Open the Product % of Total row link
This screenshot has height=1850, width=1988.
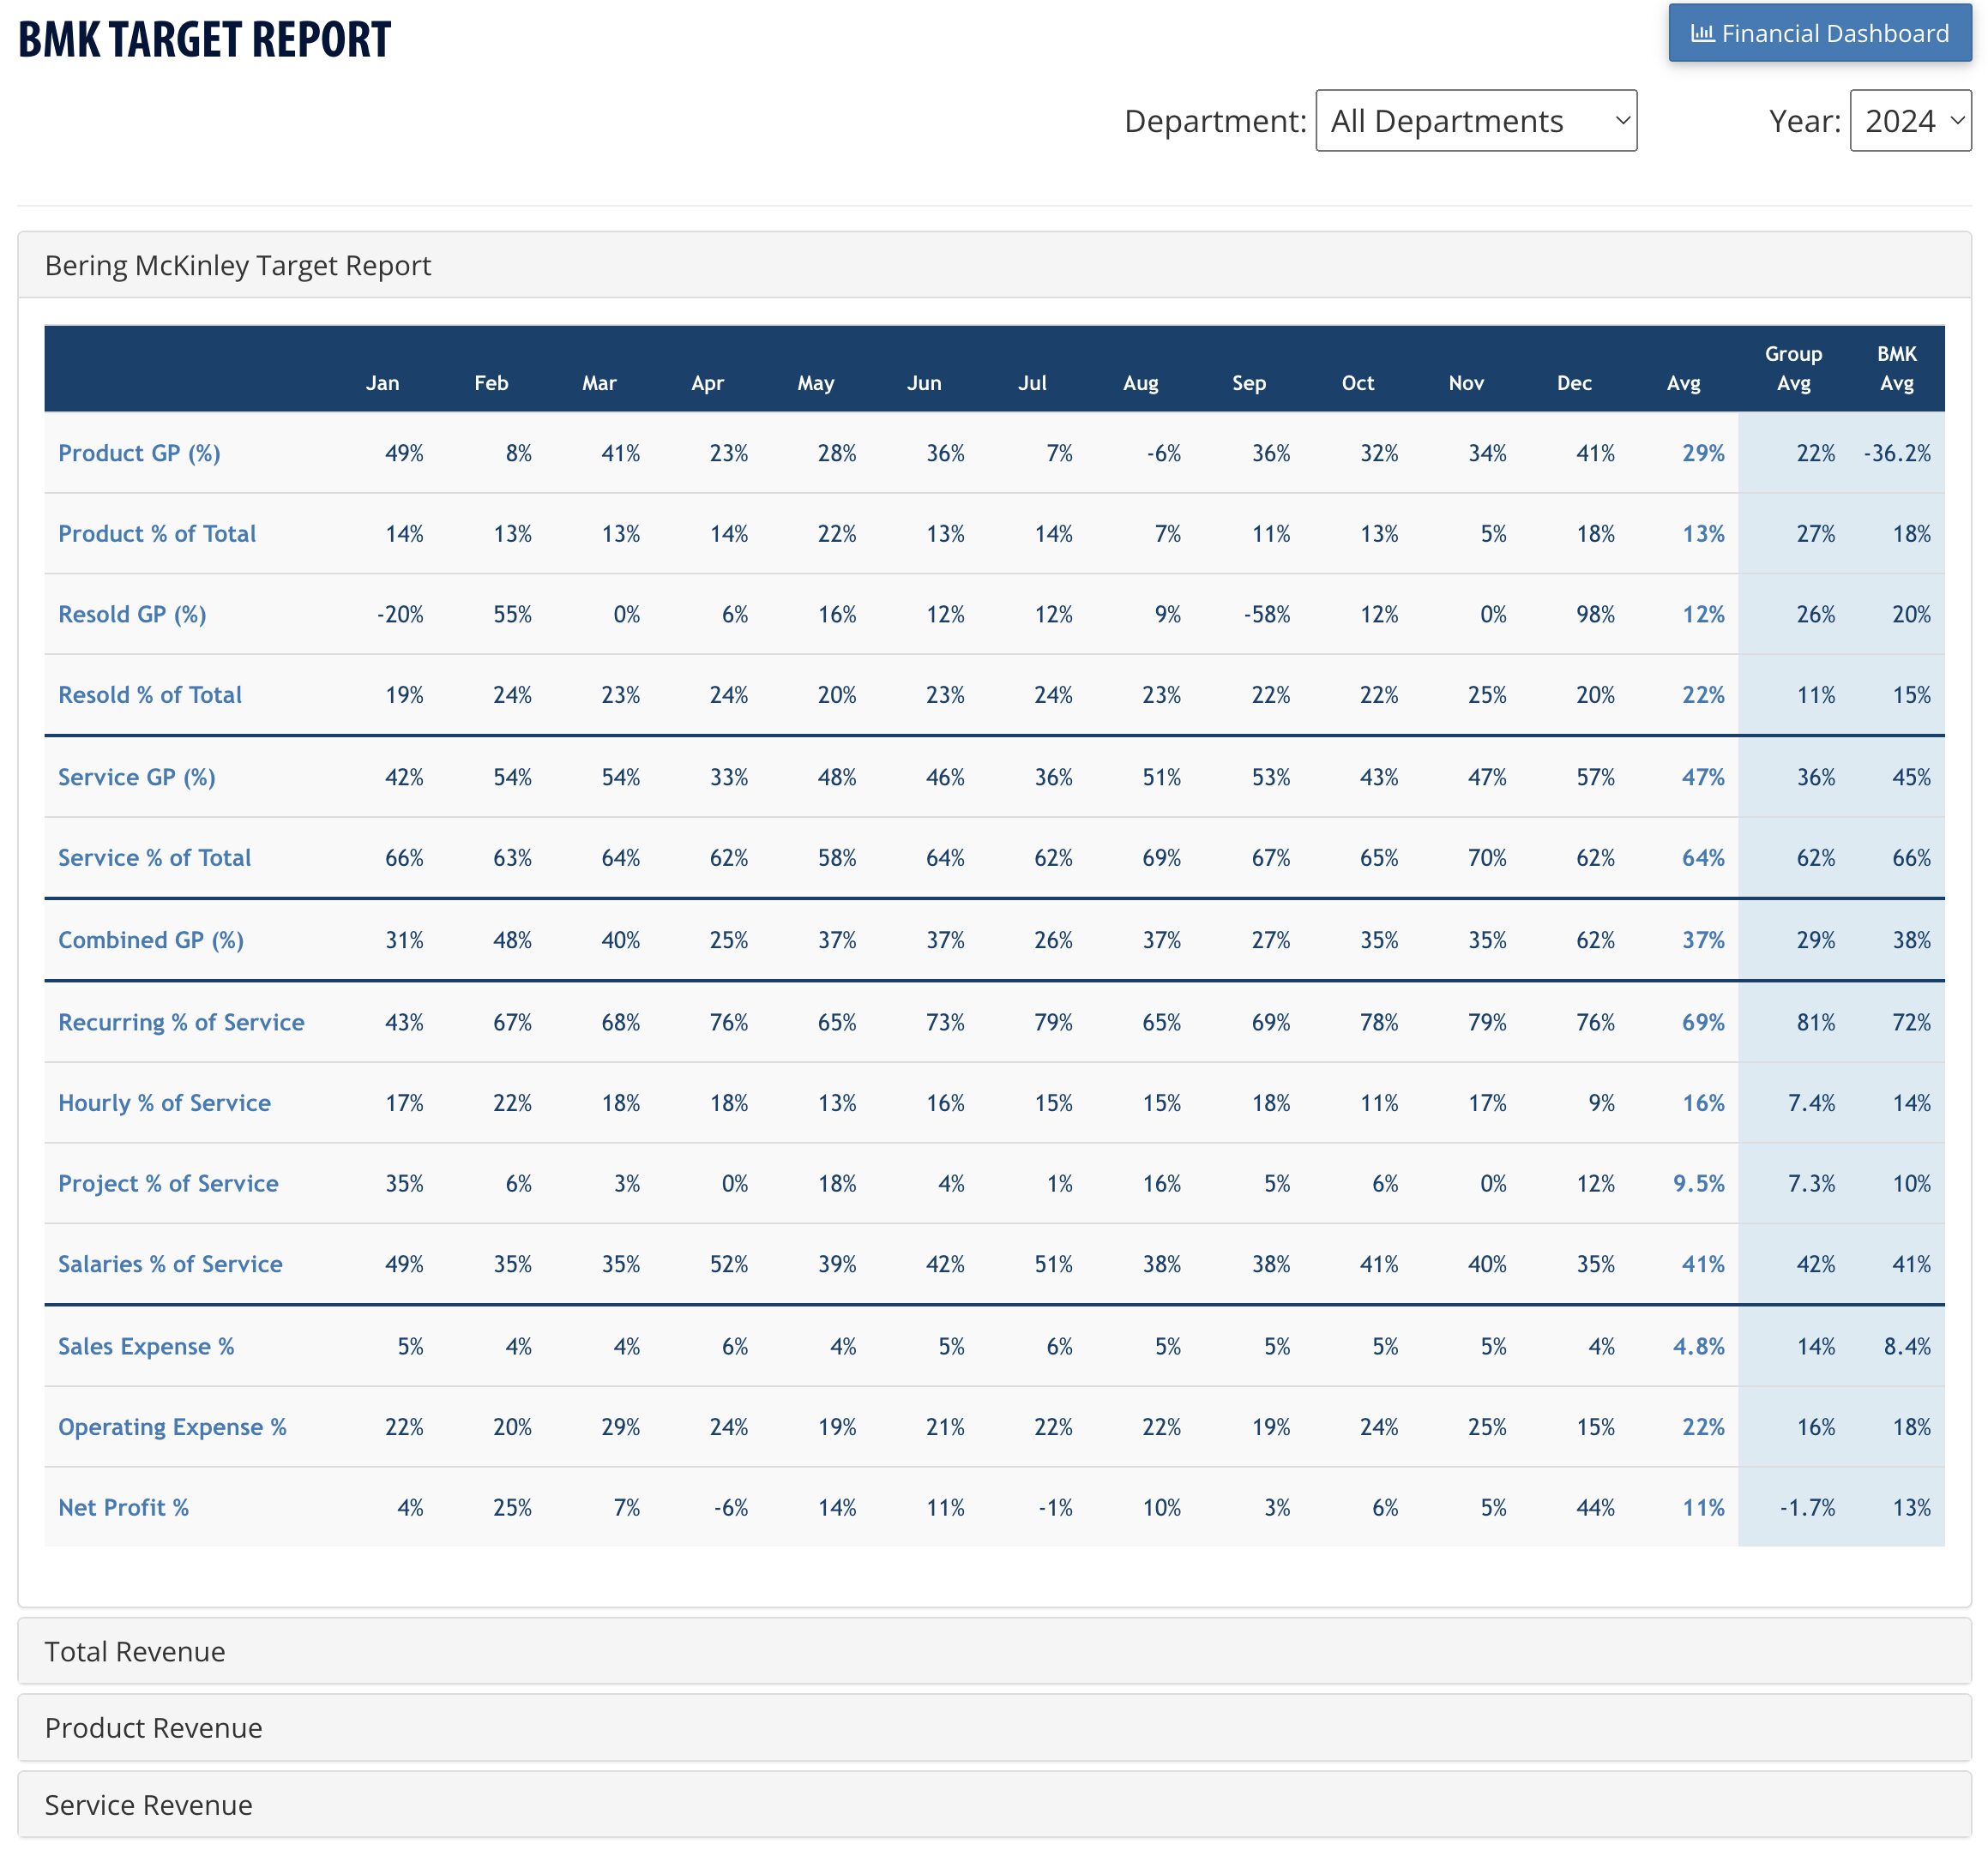pos(157,534)
